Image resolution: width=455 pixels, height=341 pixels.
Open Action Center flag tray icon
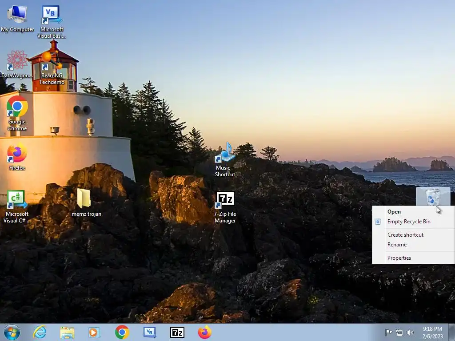[388, 332]
